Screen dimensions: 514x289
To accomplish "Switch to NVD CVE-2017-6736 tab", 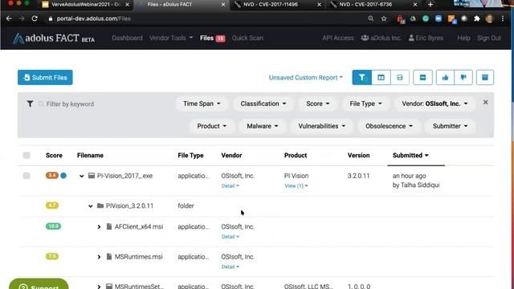I will [373, 5].
